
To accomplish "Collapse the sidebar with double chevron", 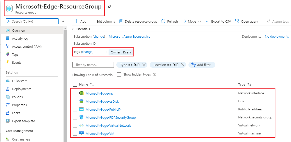I will coord(63,21).
